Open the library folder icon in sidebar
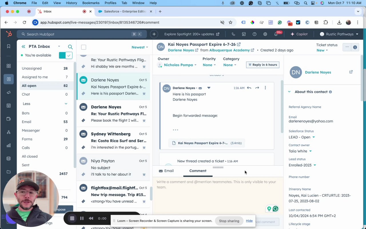The image size is (366, 229). coord(9,172)
